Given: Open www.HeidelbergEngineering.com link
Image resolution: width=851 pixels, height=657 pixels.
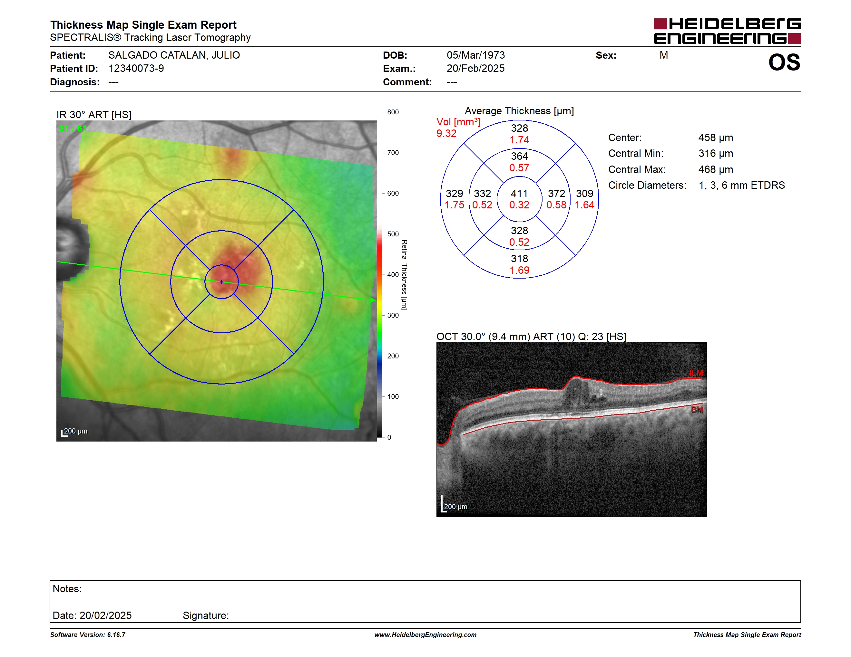Looking at the screenshot, I should tap(425, 635).
